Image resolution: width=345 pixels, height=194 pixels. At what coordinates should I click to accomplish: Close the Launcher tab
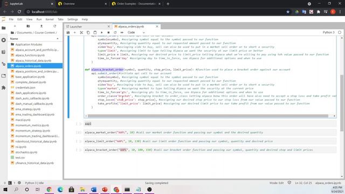[x=109, y=26]
